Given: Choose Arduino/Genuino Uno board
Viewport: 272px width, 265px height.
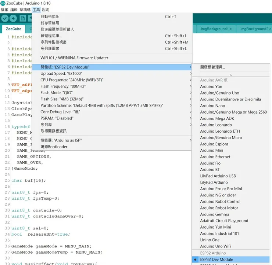Looking at the screenshot, I should pyautogui.click(x=219, y=93).
